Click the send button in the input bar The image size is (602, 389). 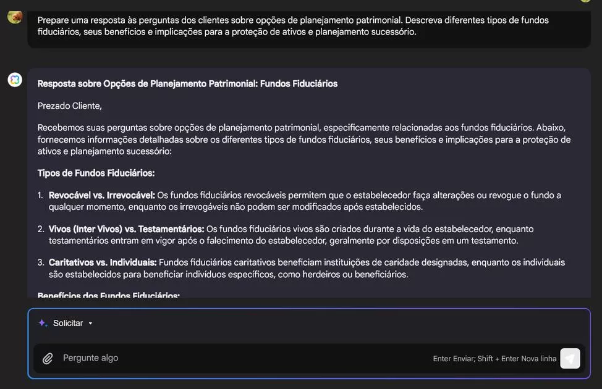(x=569, y=358)
